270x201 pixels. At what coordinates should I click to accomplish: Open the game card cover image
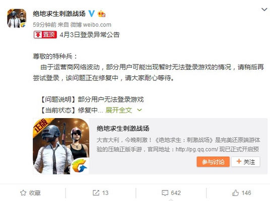coord(61,146)
